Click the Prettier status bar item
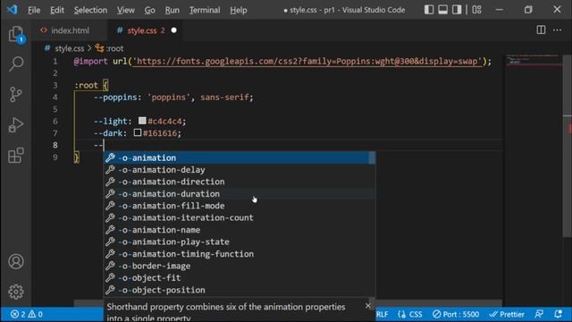The width and height of the screenshot is (572, 322). (x=507, y=314)
